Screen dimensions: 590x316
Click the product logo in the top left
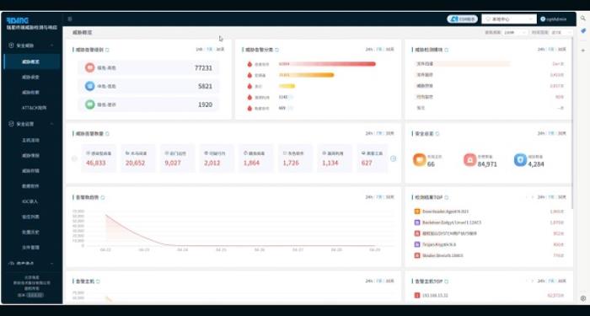(18, 20)
